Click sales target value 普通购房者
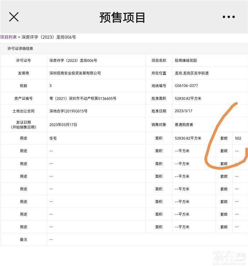Viewport: 248px width, 266px height. (184, 125)
